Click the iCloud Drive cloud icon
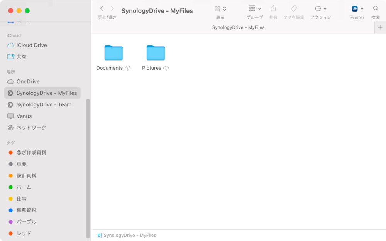Viewport: 386px width, 241px height. point(10,45)
